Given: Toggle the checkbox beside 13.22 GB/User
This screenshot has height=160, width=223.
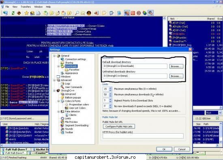Looking at the screenshot, I should (x=217, y=118).
